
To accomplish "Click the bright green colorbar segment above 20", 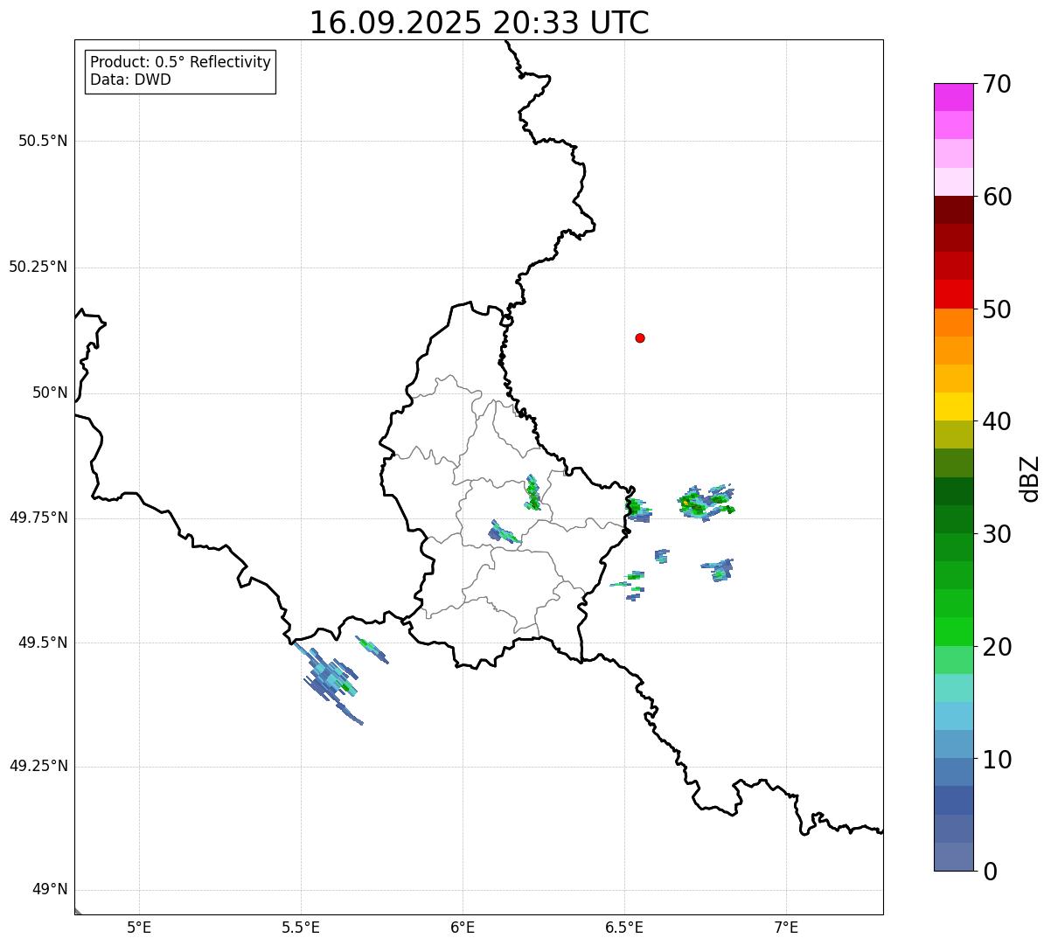I will [x=954, y=632].
